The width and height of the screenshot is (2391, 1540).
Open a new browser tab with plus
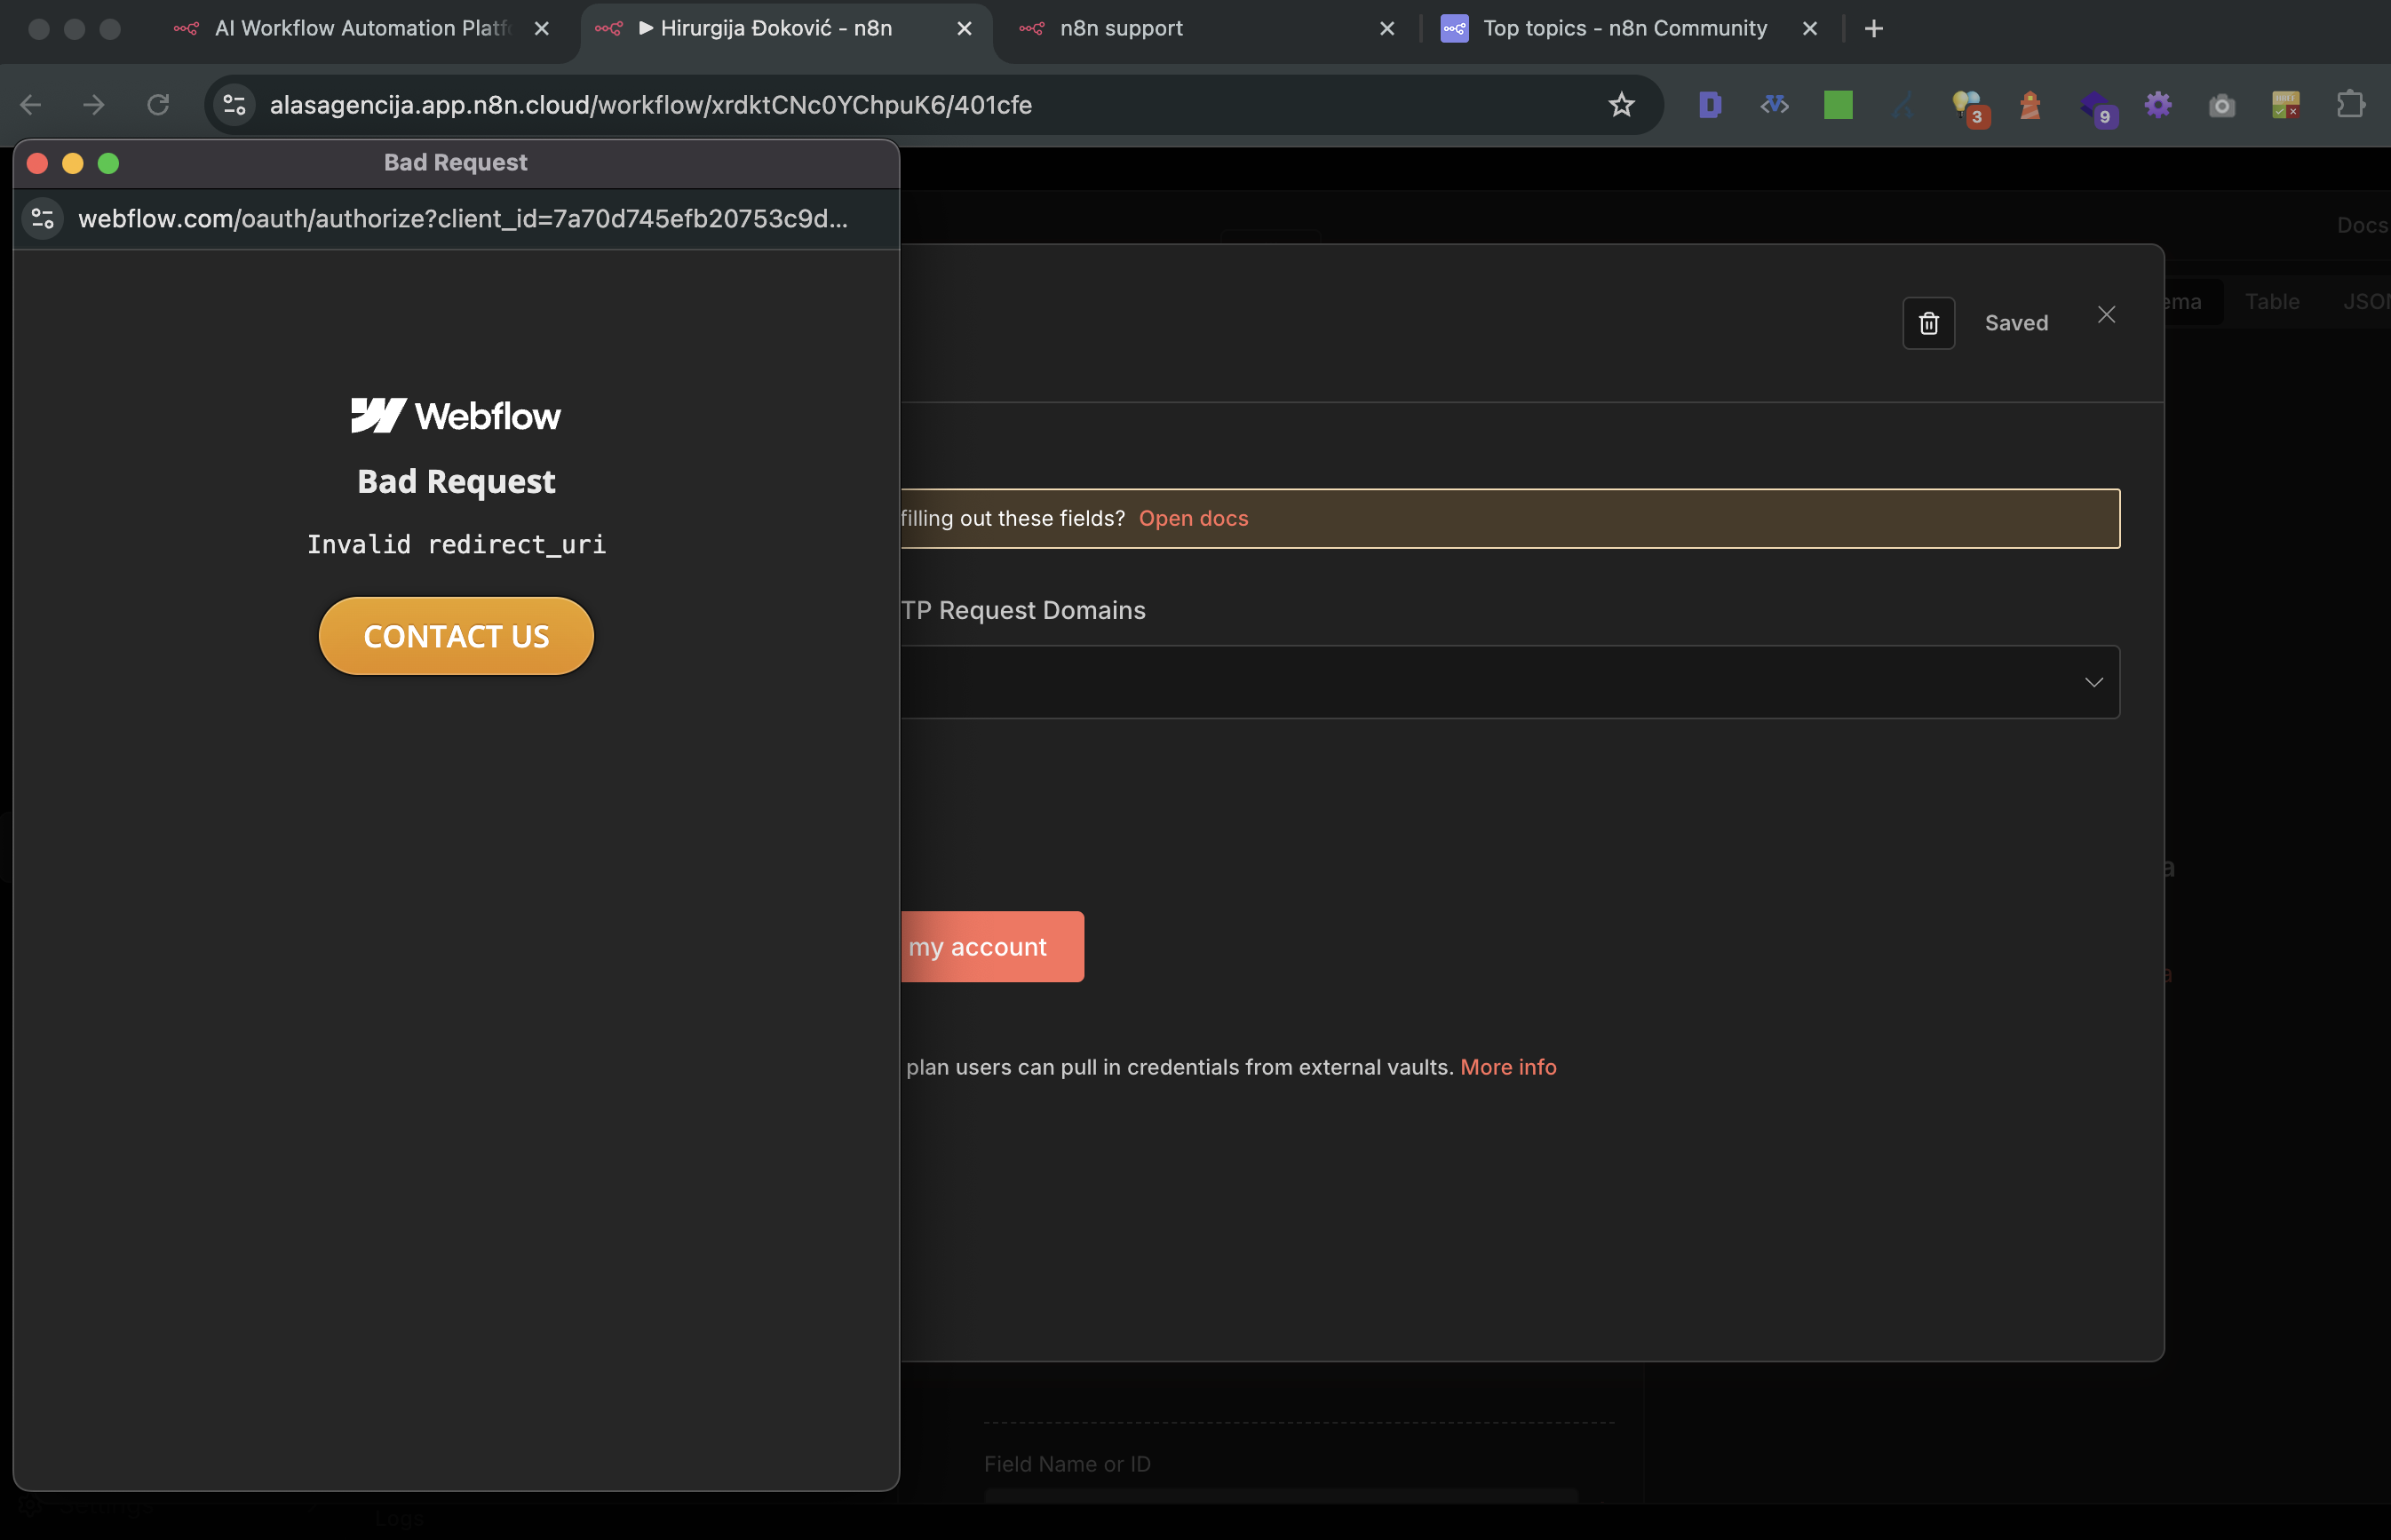click(1874, 28)
